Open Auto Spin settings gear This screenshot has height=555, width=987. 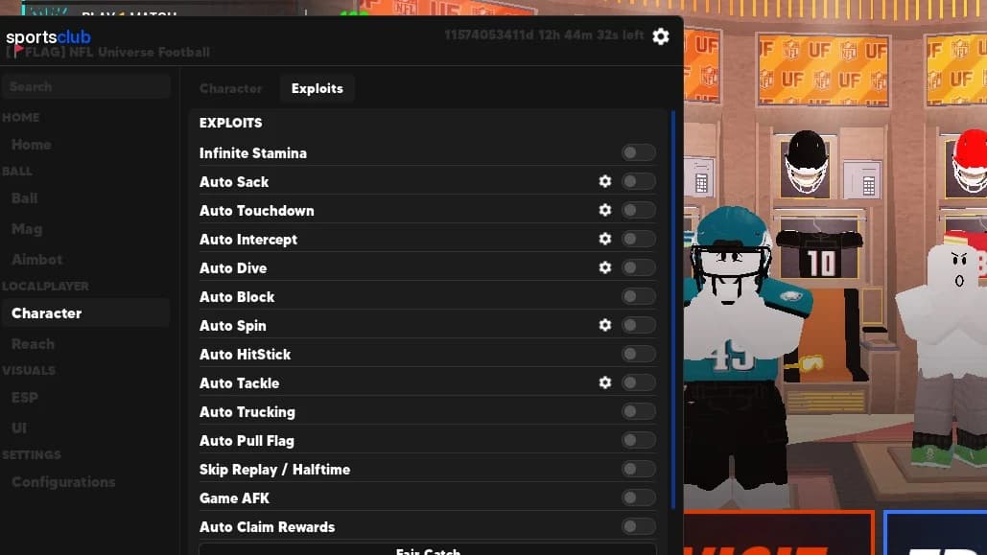point(605,325)
